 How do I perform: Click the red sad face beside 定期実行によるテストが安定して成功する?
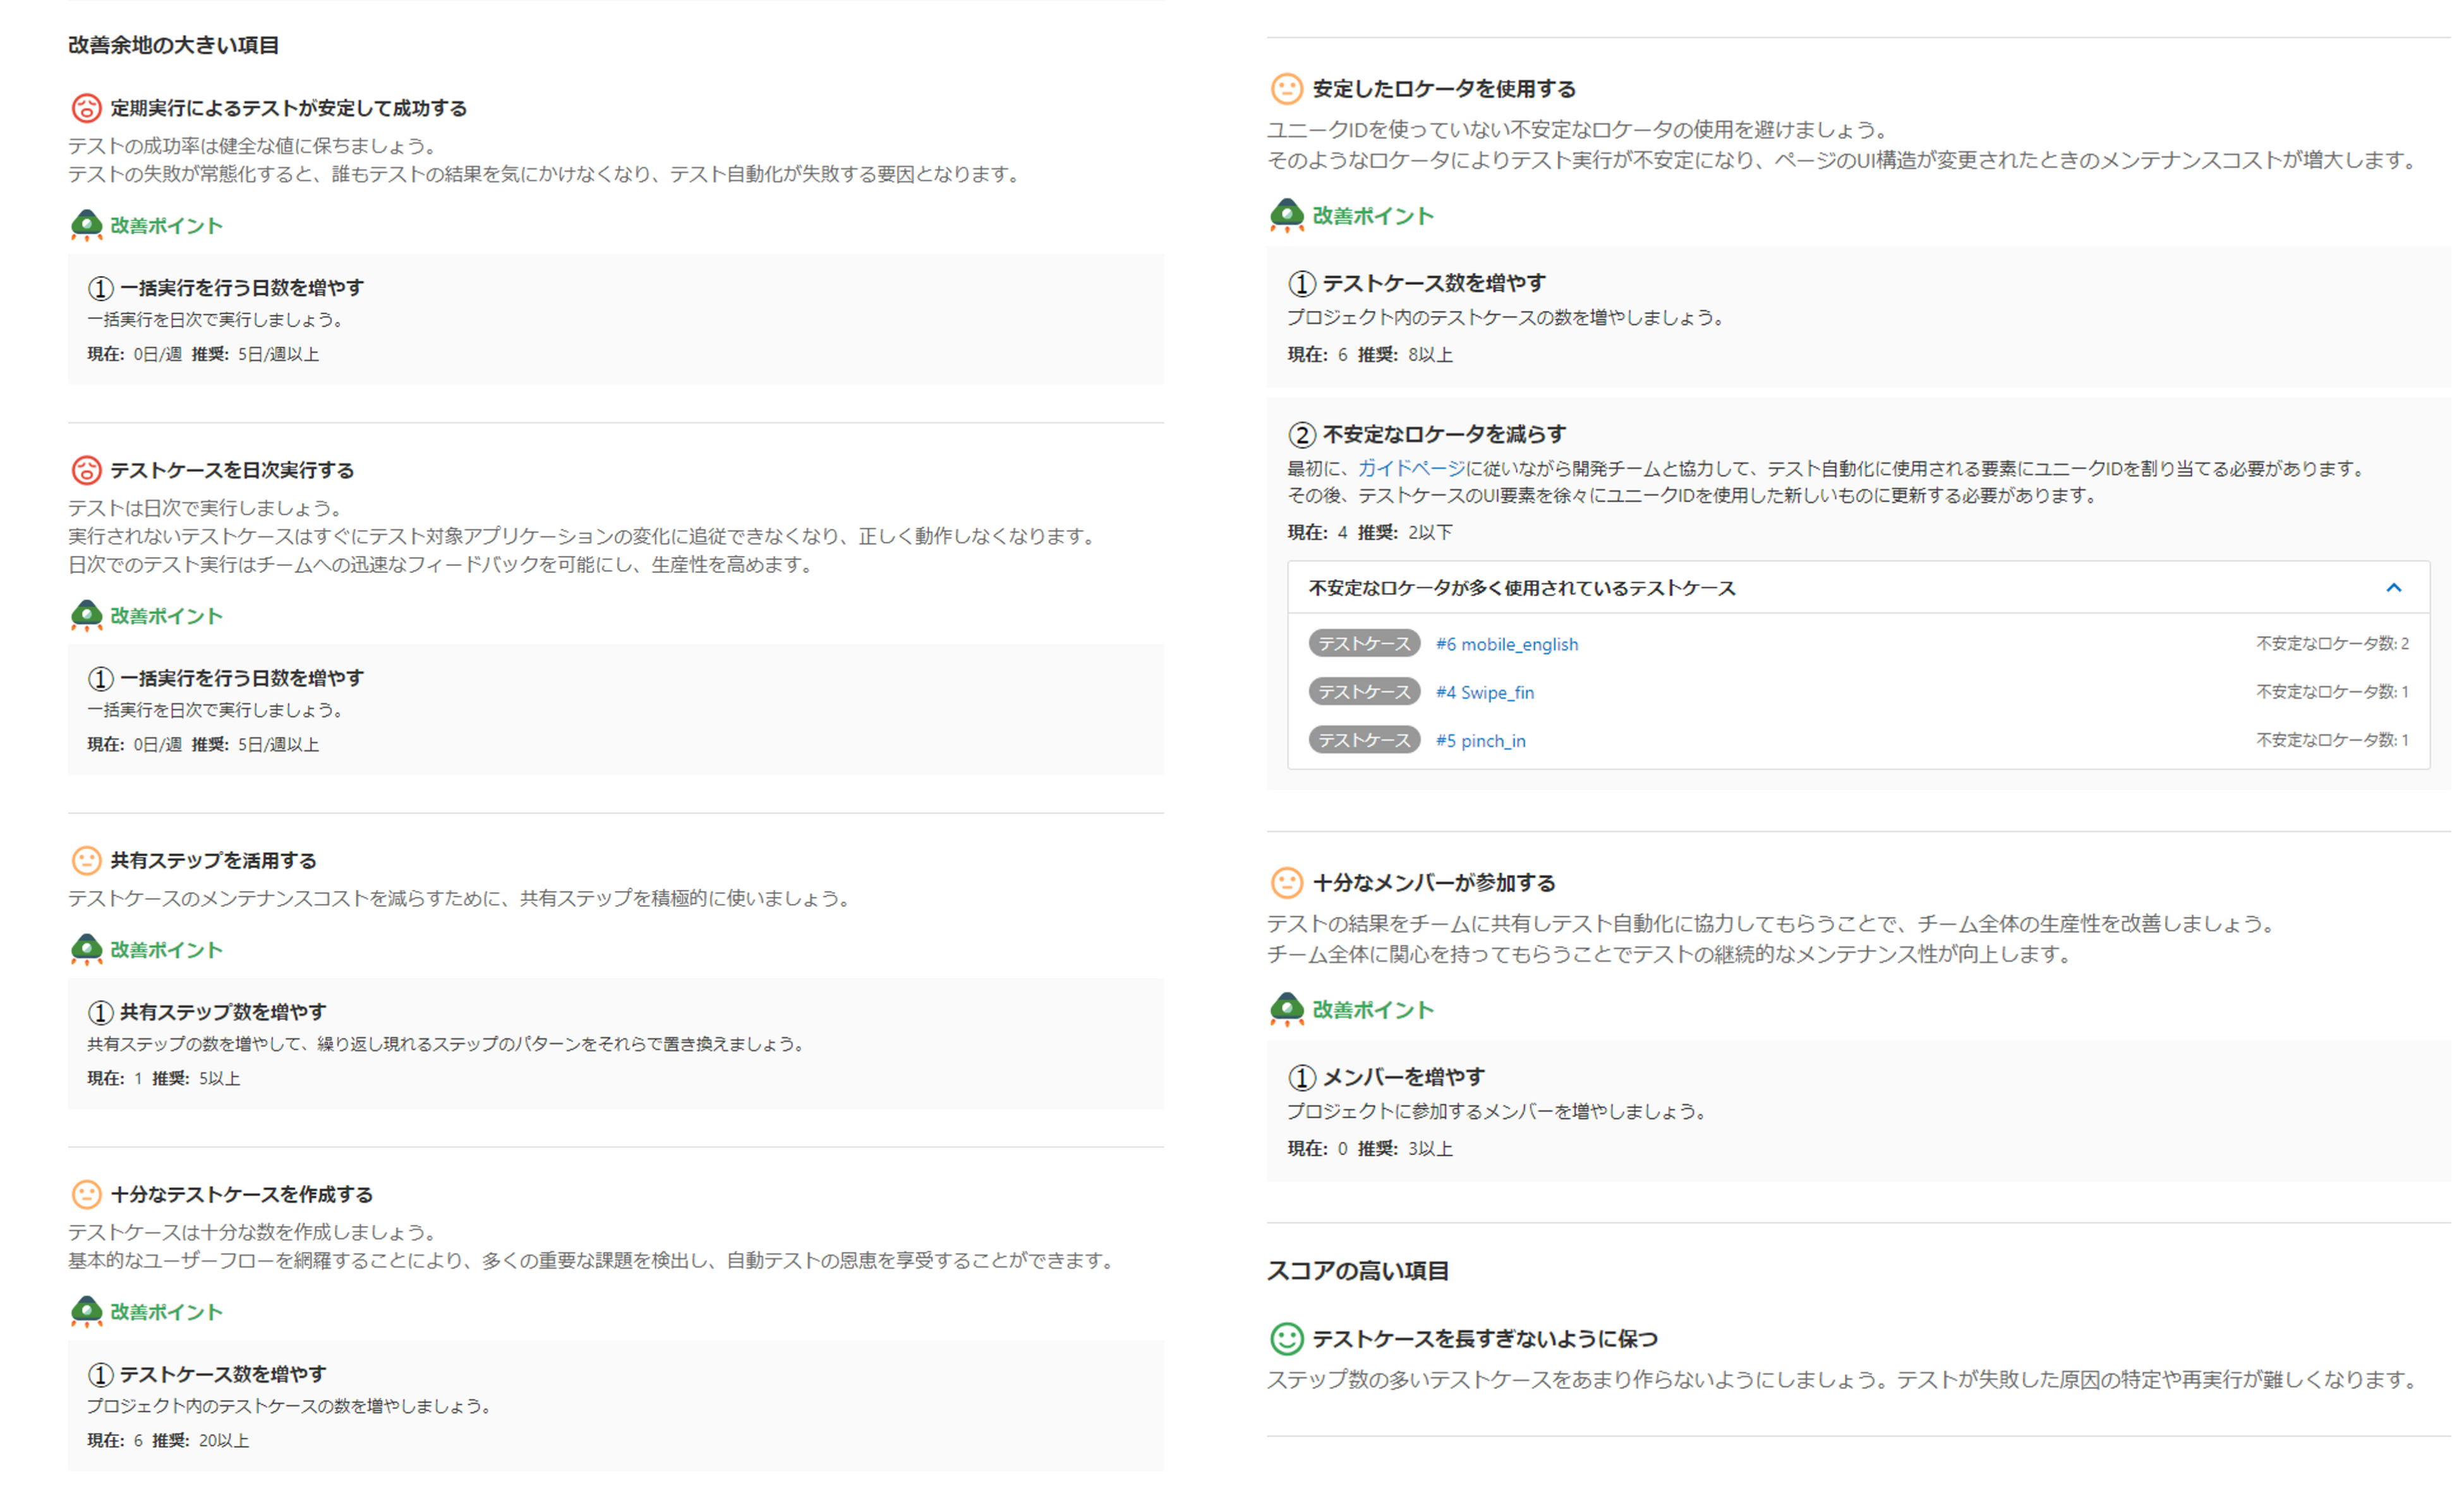tap(86, 108)
